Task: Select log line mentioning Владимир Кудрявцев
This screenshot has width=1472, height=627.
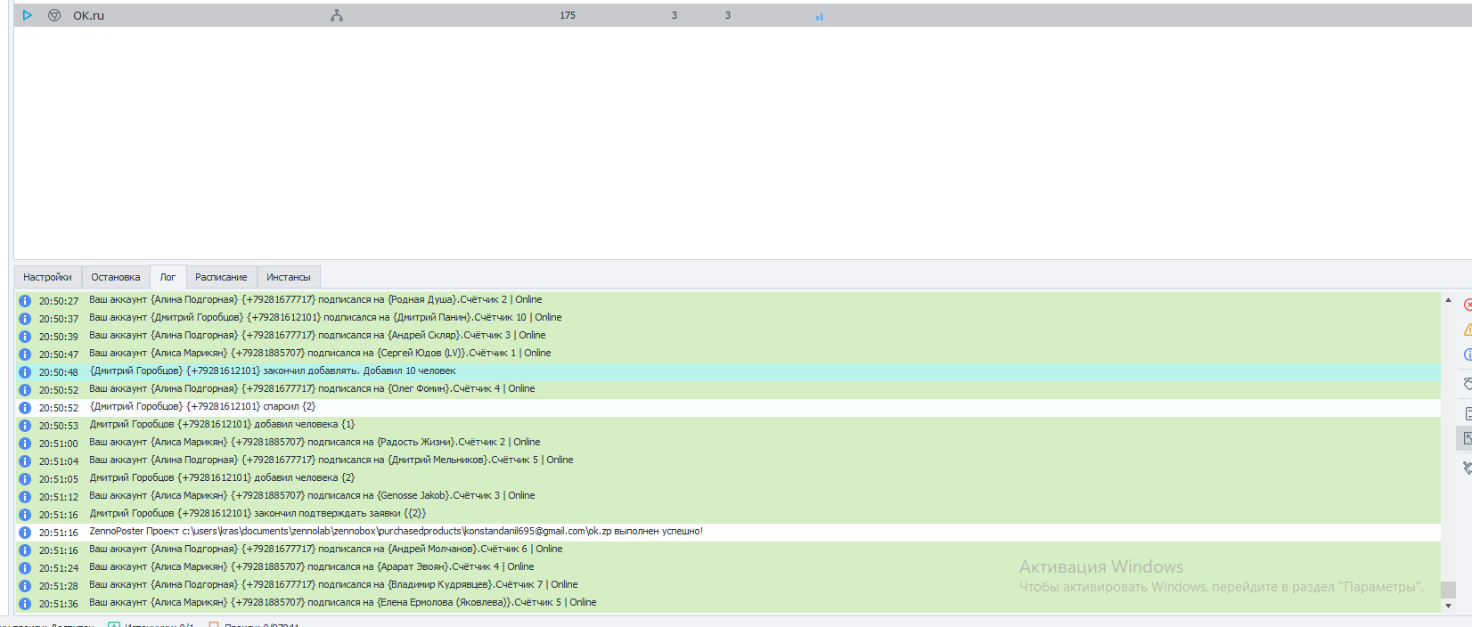Action: tap(728, 585)
